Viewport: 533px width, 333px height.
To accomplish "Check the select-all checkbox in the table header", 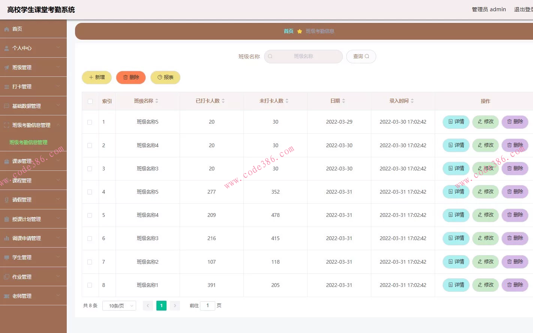I will pos(90,101).
